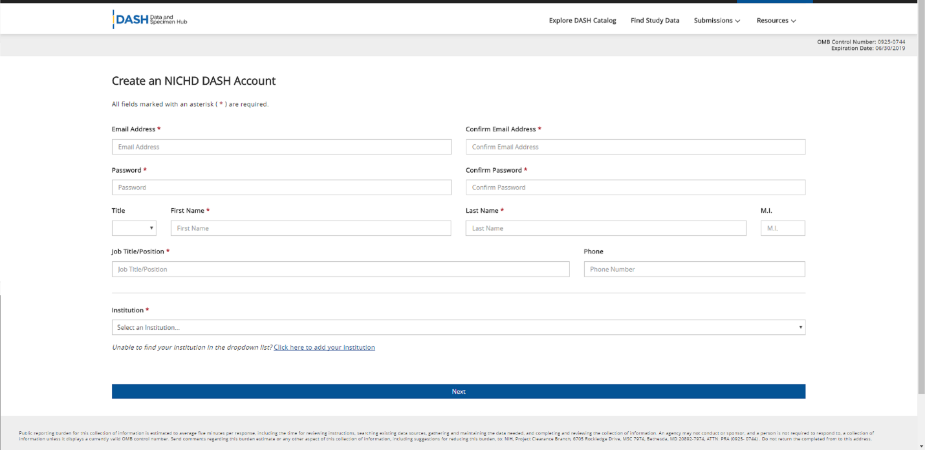
Task: Select the Institution field label
Action: pyautogui.click(x=130, y=310)
